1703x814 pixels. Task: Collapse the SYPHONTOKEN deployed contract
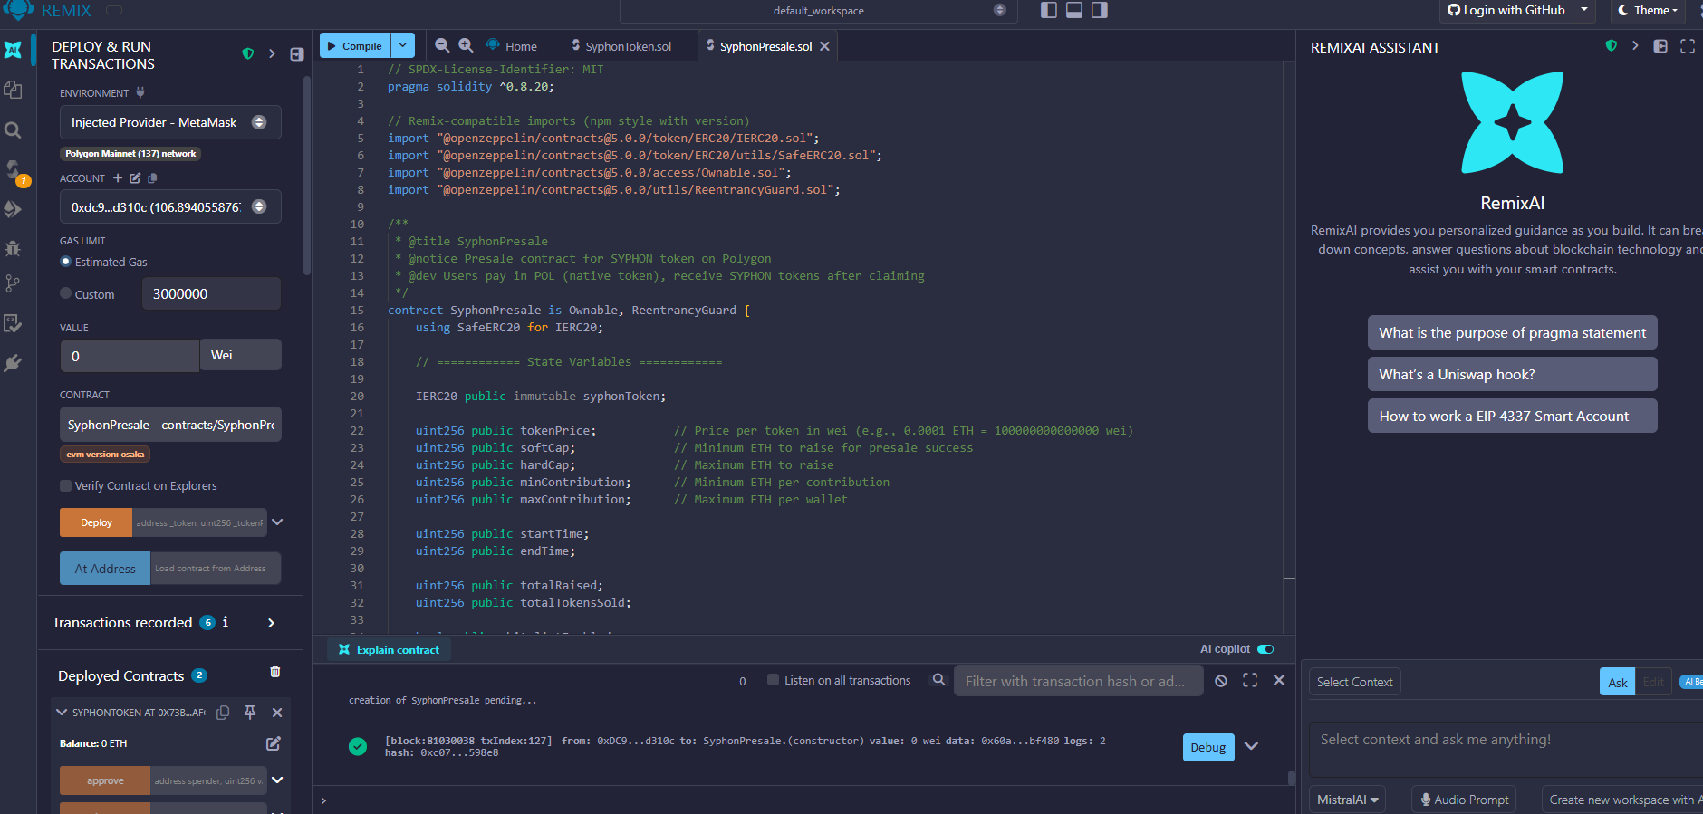coord(62,713)
